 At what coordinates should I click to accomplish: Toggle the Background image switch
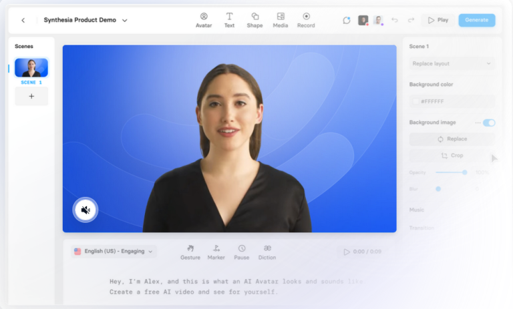(489, 123)
